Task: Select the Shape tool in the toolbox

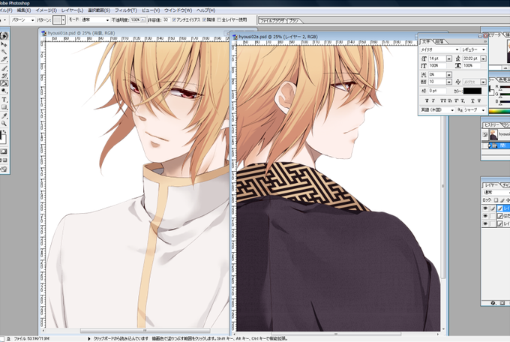Action: tap(4, 107)
